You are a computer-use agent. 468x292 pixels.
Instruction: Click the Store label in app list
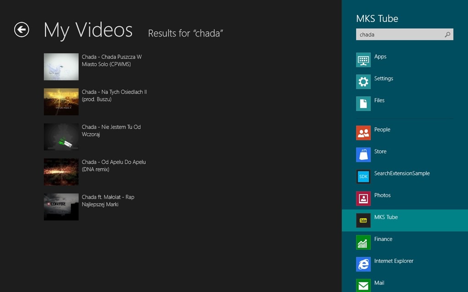pos(380,151)
